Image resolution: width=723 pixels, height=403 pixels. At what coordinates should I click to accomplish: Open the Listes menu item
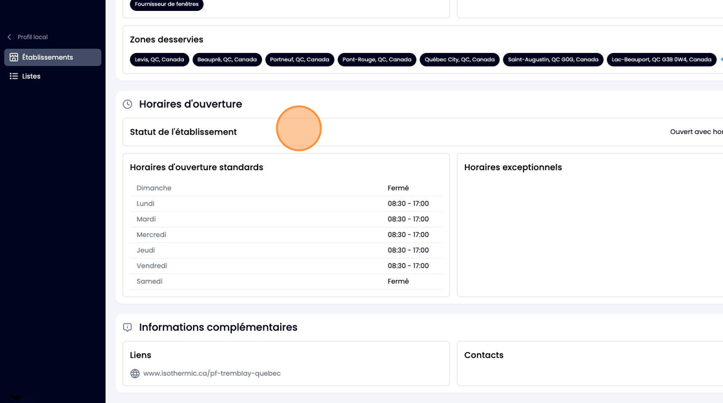pos(52,76)
